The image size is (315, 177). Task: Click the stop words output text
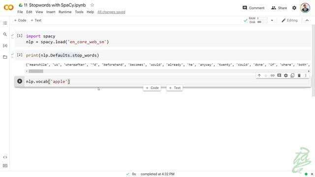(x=167, y=64)
